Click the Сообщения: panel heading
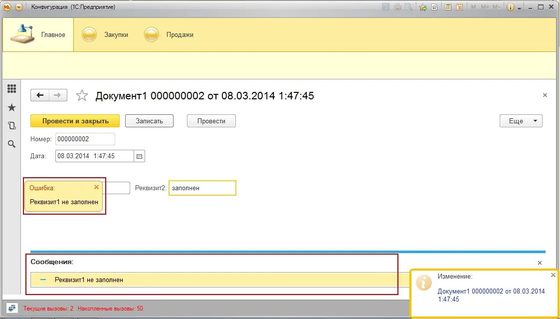Viewport: 560px width, 319px height. point(52,262)
